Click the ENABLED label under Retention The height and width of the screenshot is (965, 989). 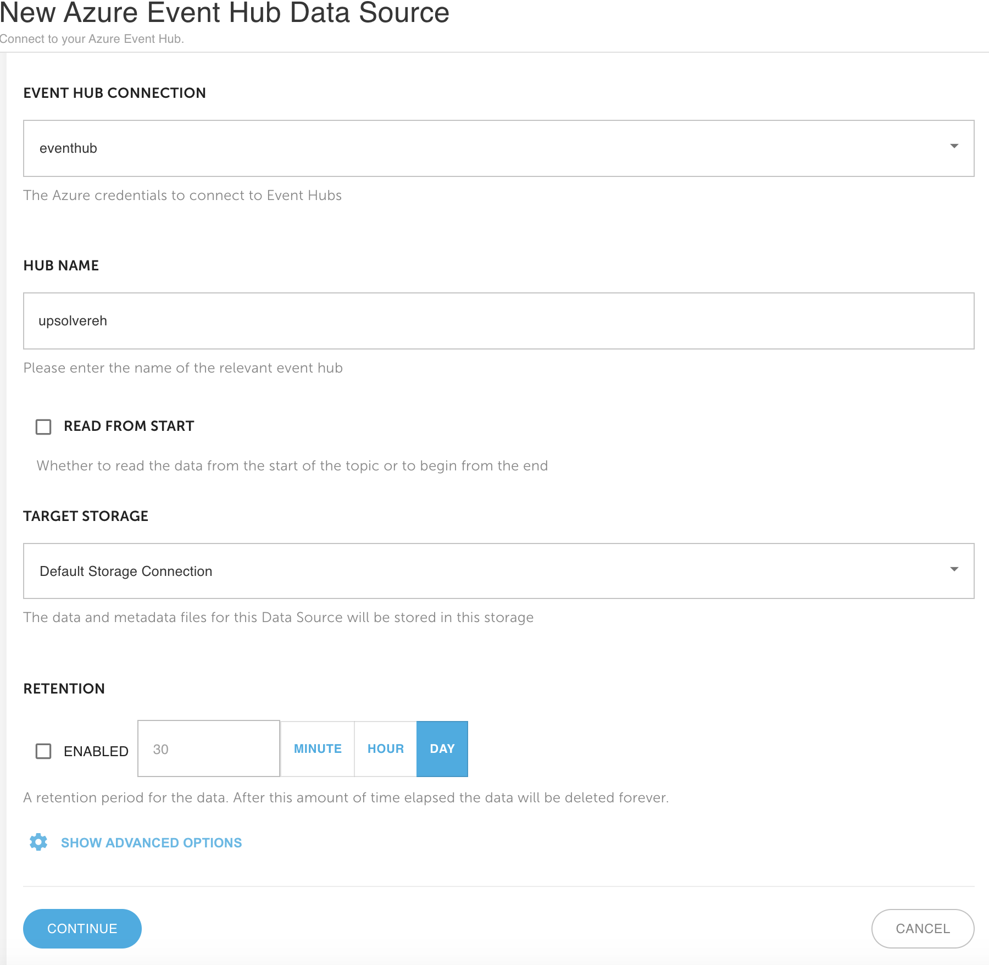(x=96, y=751)
